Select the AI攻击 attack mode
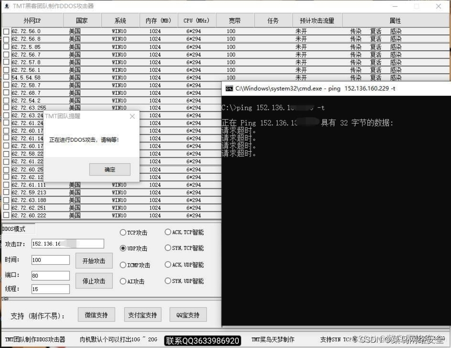The width and height of the screenshot is (451, 348). point(122,281)
